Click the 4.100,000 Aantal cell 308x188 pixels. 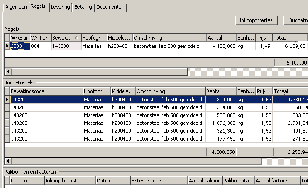[221, 46]
